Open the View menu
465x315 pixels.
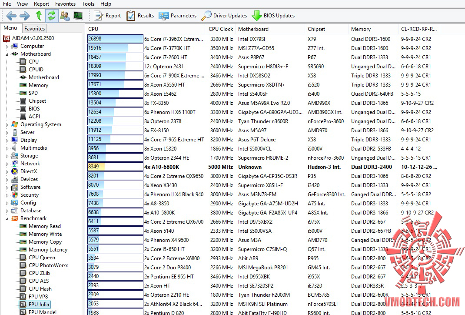pos(22,4)
